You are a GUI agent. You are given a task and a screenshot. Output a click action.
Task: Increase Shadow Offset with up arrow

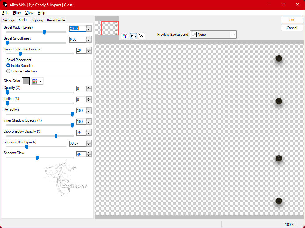pos(89,142)
